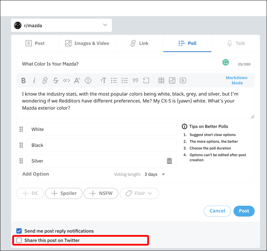Image resolution: width=267 pixels, height=251 pixels.
Task: Click the Silver poll option field
Action: (x=101, y=161)
